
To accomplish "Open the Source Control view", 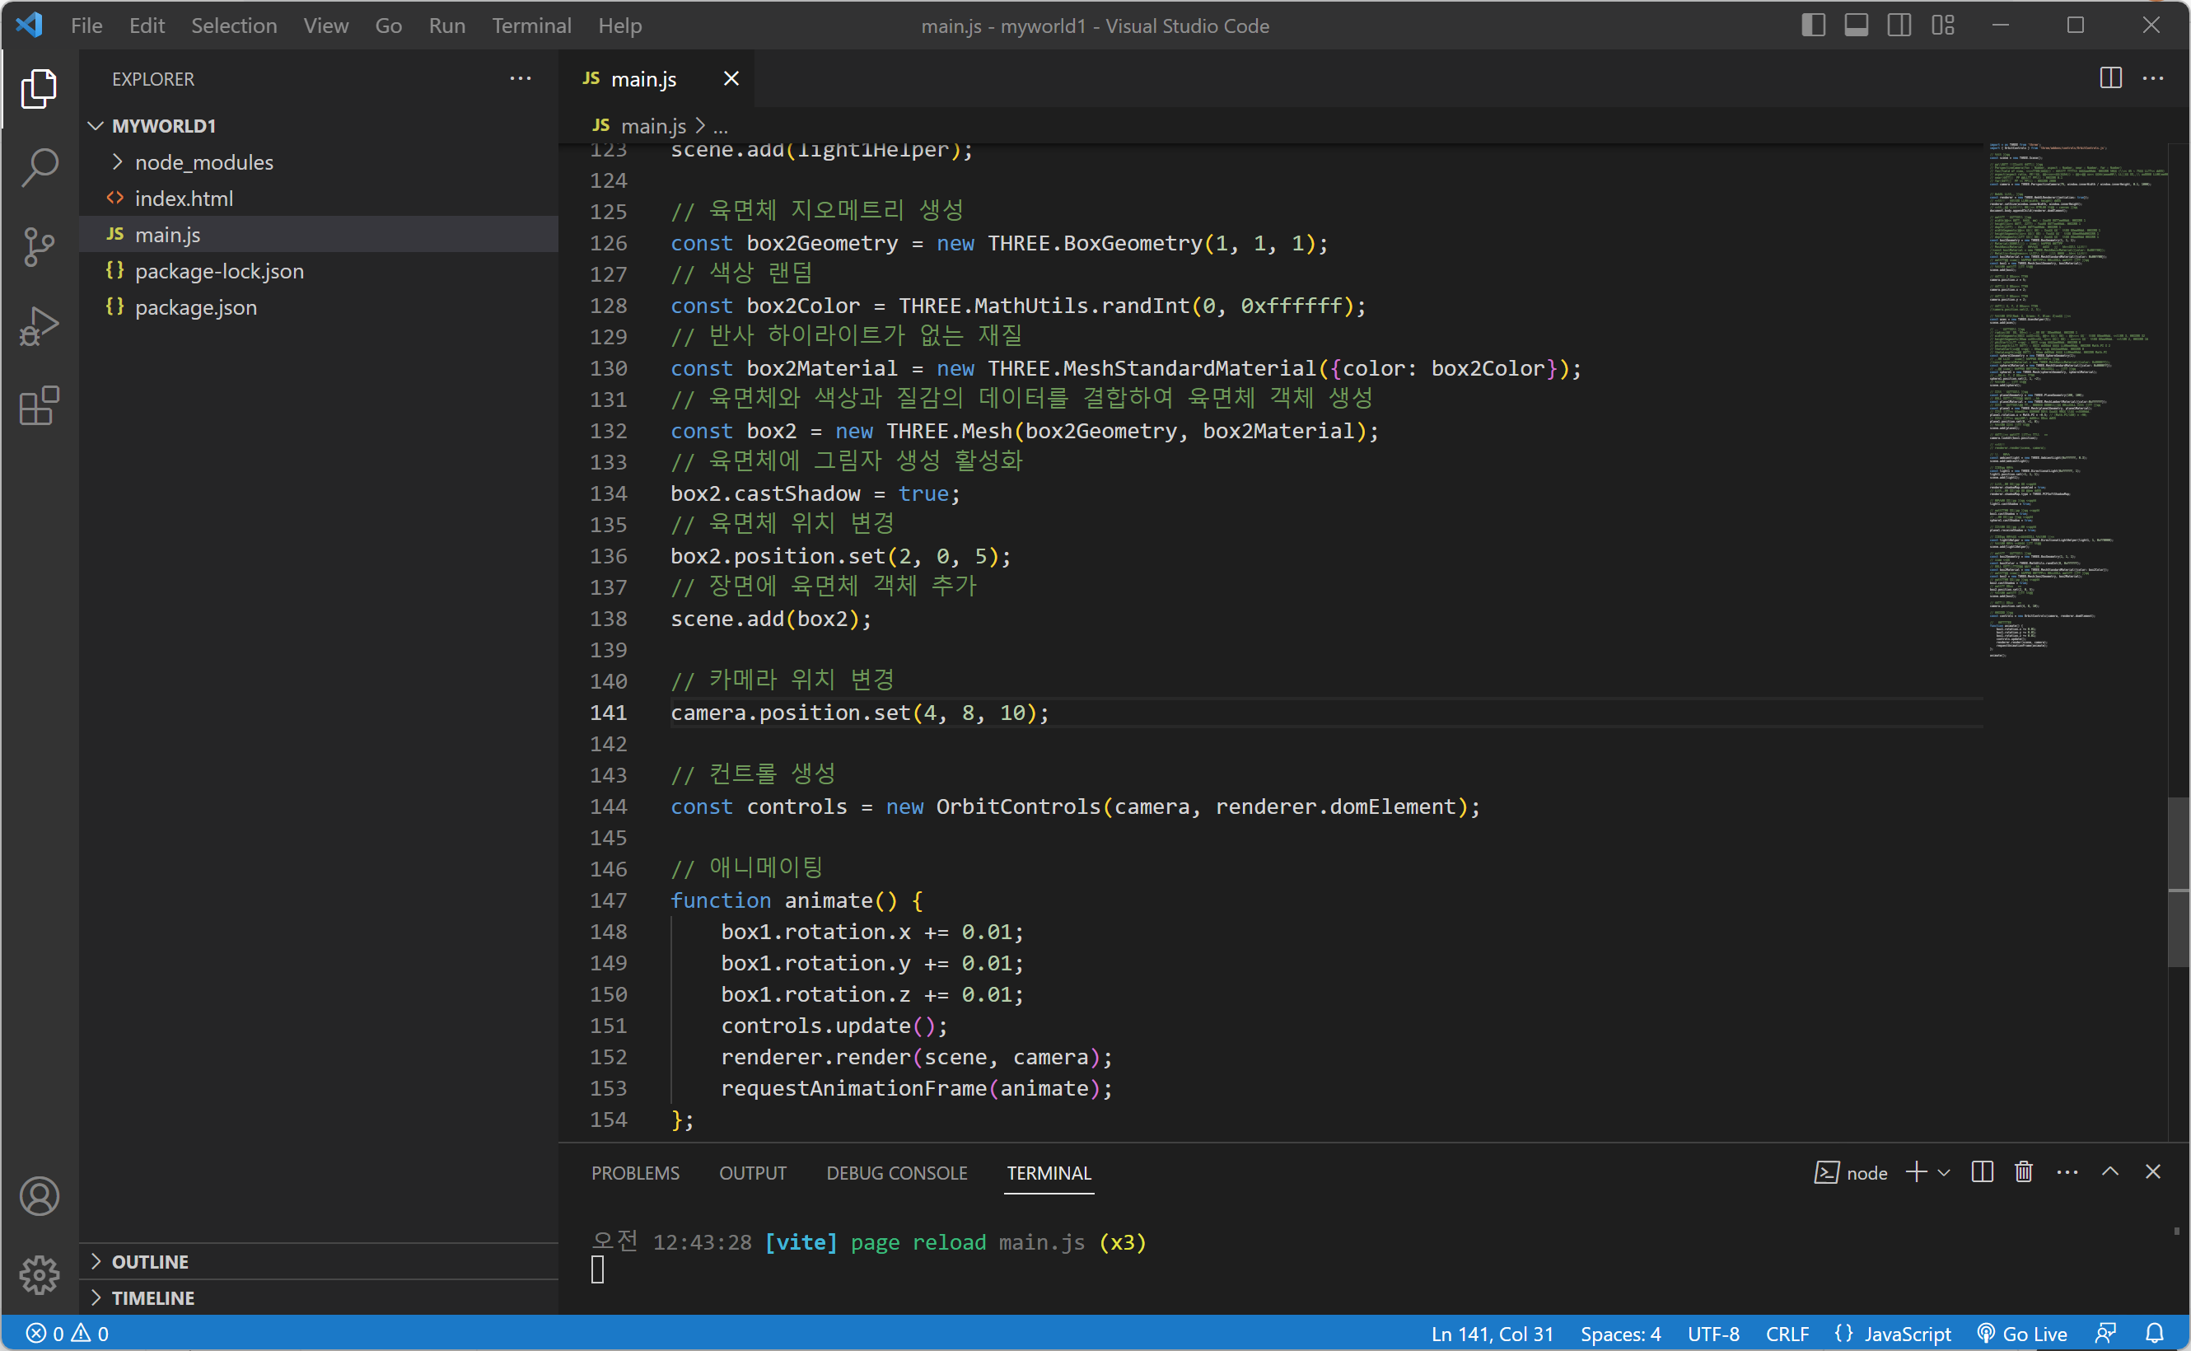I will (x=40, y=246).
